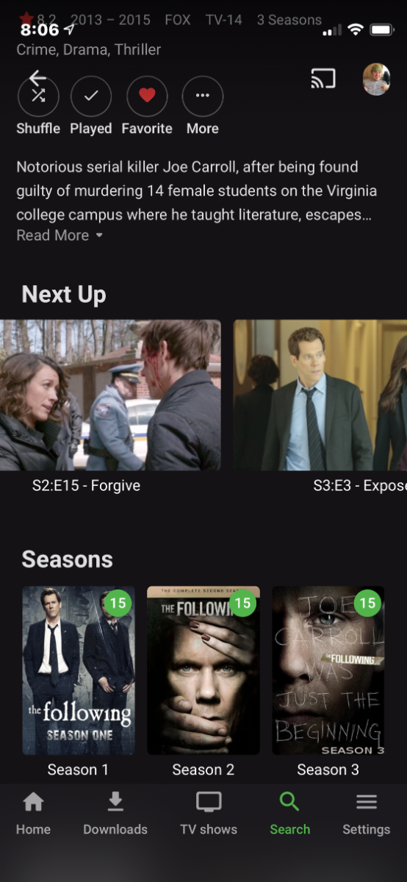The height and width of the screenshot is (882, 407).
Task: Switch to the TV shows tab
Action: pyautogui.click(x=209, y=814)
